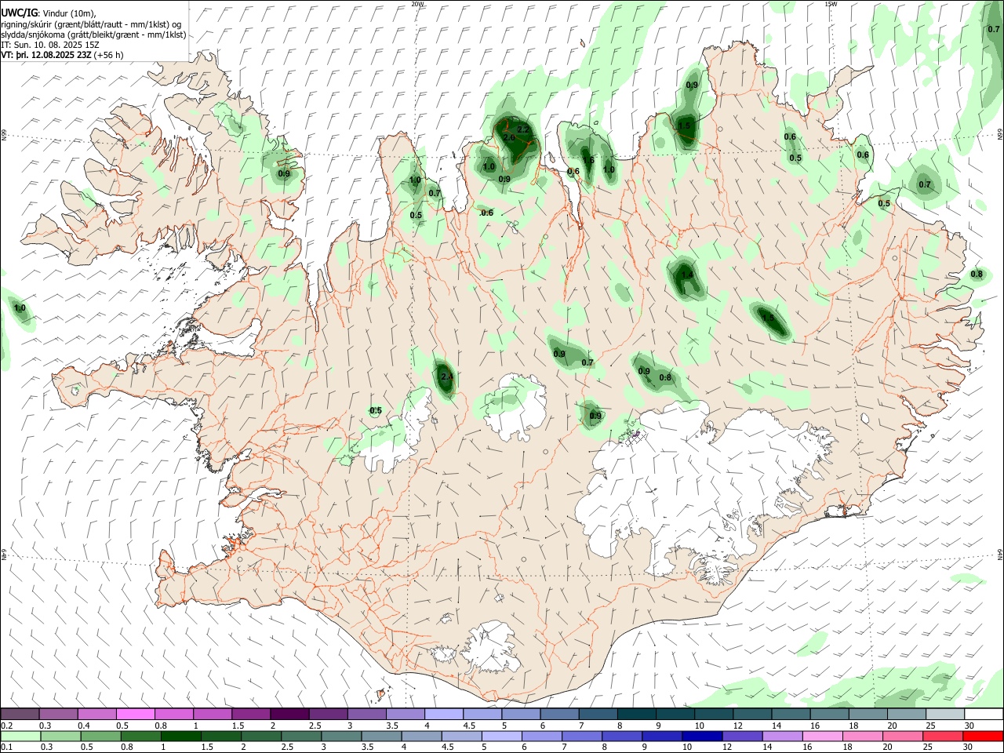Click the 'VT: þri. 12.08.2025 23Z (+56 h)' line
1004x753 pixels.
tap(63, 55)
